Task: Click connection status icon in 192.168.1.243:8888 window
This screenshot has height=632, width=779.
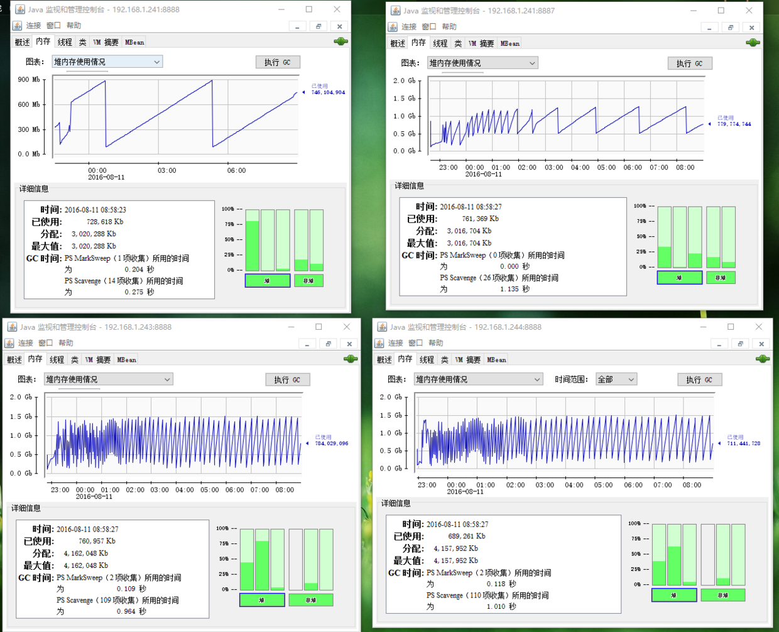Action: click(351, 359)
